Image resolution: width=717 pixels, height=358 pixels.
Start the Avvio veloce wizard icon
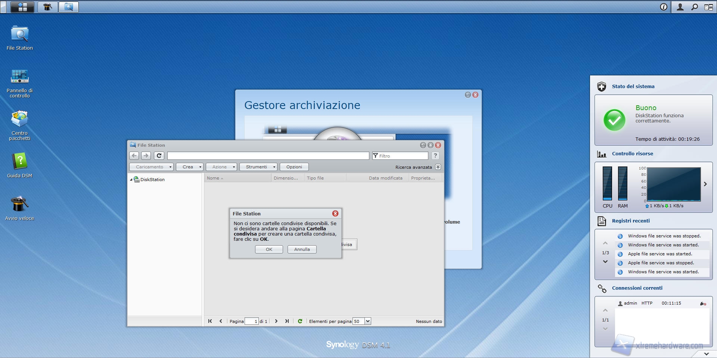19,205
